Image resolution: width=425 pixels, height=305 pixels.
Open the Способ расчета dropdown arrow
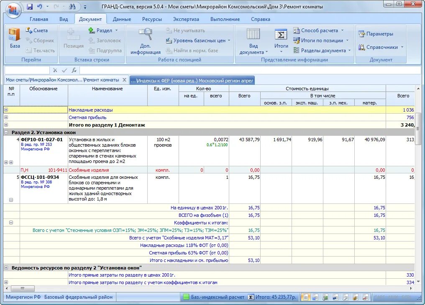pyautogui.click(x=342, y=30)
